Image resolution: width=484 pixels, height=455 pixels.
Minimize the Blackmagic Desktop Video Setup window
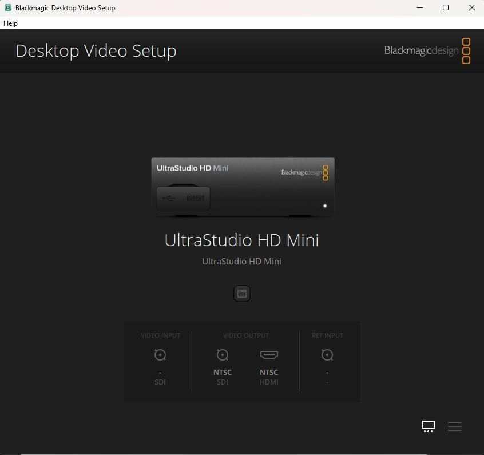420,7
